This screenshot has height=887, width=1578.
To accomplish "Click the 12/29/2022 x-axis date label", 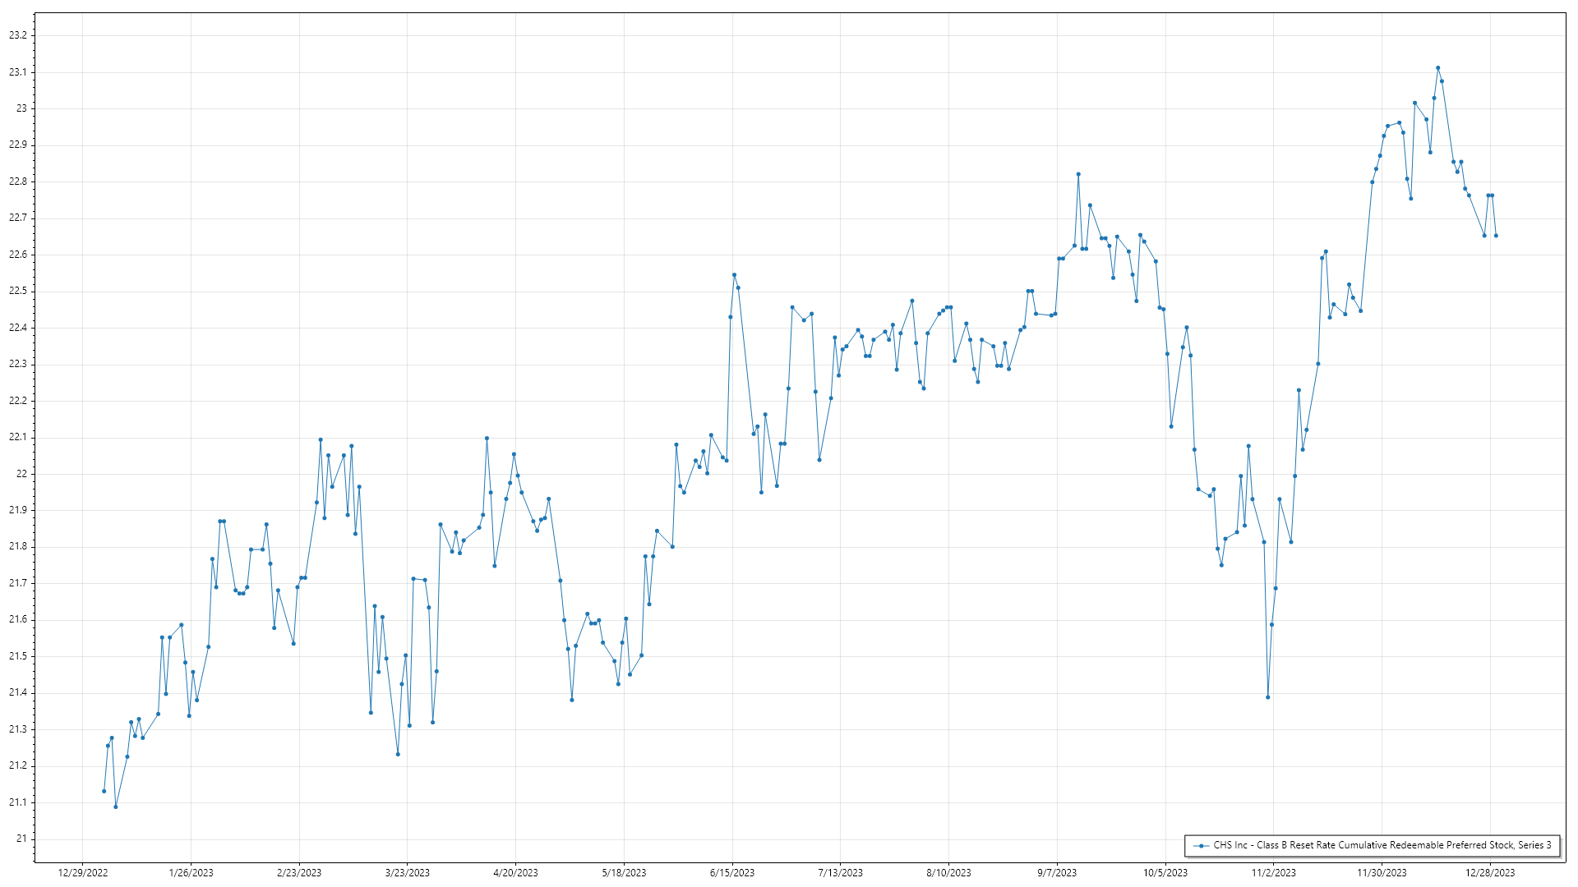I will [83, 873].
